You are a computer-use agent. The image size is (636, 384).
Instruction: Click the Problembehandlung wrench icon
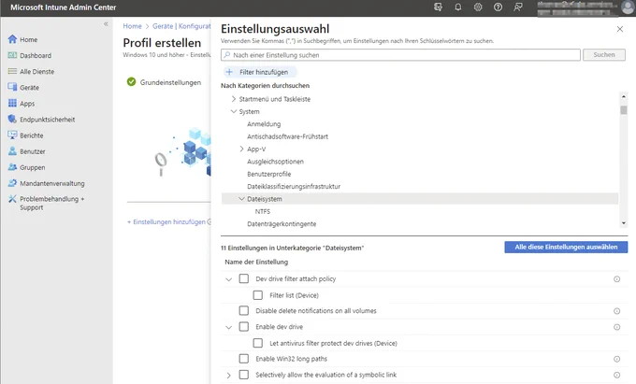(12, 199)
